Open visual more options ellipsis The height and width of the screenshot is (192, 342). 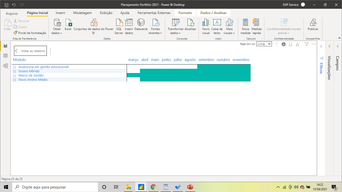coord(314,44)
